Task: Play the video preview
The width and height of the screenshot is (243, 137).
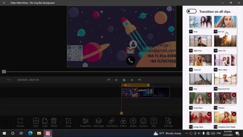Action: click(x=124, y=80)
